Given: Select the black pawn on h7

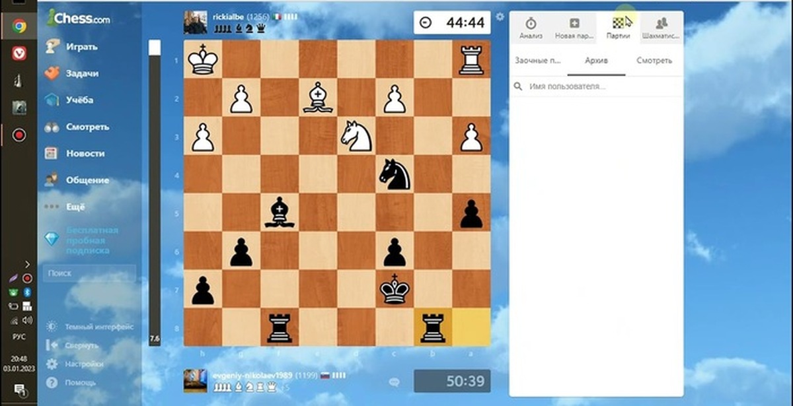Looking at the screenshot, I should (203, 290).
